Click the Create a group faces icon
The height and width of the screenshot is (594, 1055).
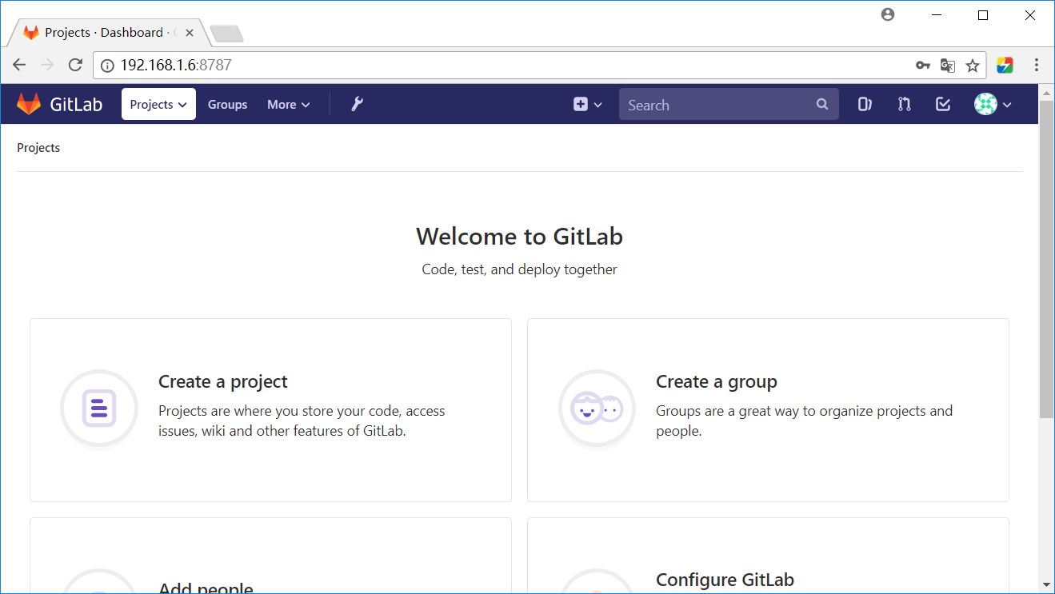[x=597, y=409]
